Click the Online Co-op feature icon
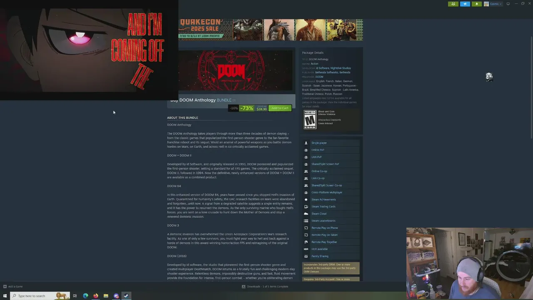 point(306,171)
